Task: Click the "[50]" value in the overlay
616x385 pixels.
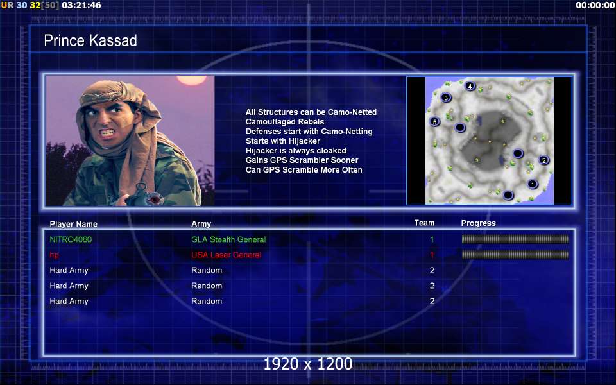Action: point(50,6)
